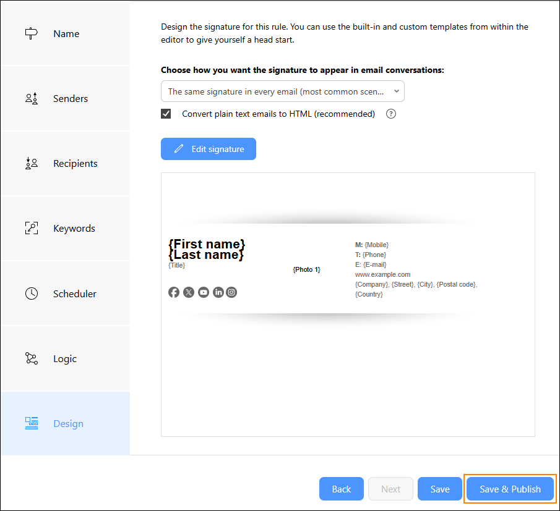Viewport: 560px width, 511px height.
Task: Click the Senders people icon
Action: [32, 98]
